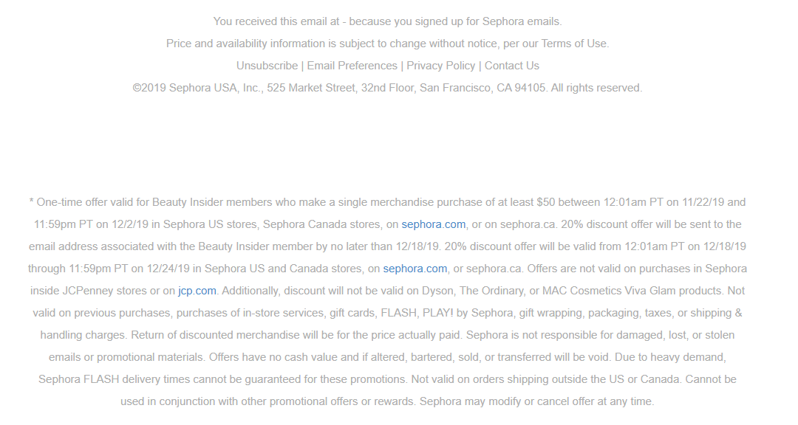This screenshot has height=425, width=798.
Task: Click sephora.ca text before '20% discount offer'
Action: point(528,224)
